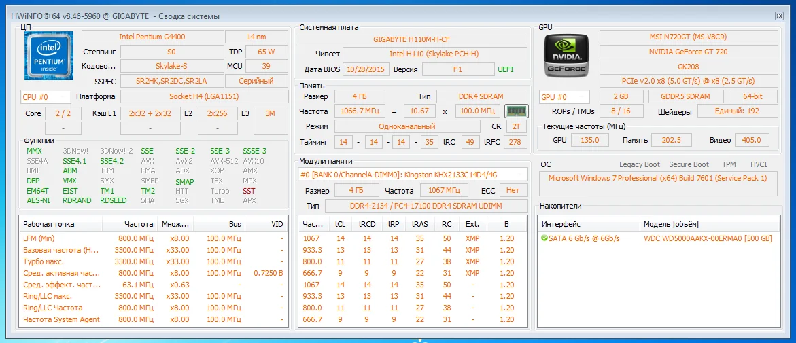Select the Турбо макс. operating point row
This screenshot has height=343, width=796.
point(154,261)
